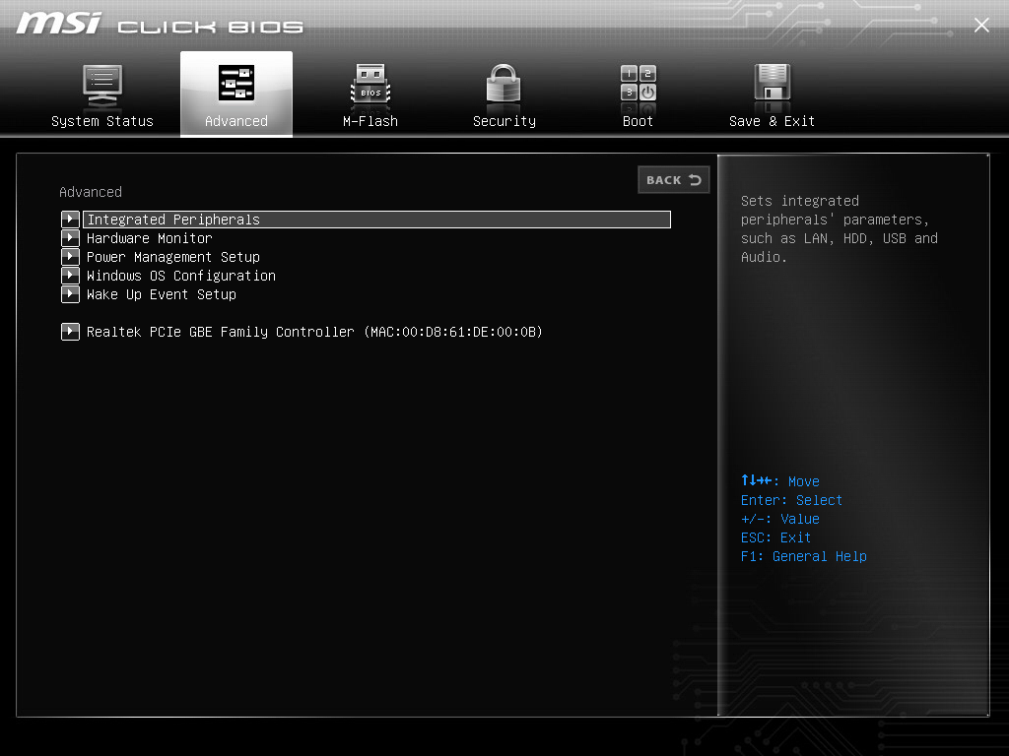Screen dimensions: 1009x756
Task: Click the MSI Click BIOS logo
Action: click(160, 24)
